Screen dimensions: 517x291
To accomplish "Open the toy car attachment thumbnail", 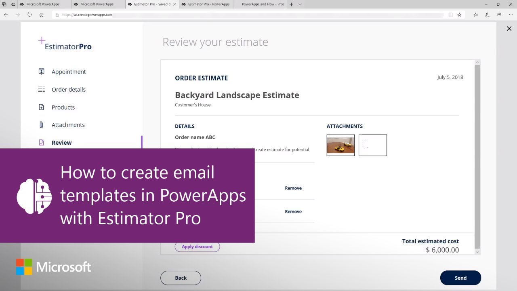I will click(340, 145).
